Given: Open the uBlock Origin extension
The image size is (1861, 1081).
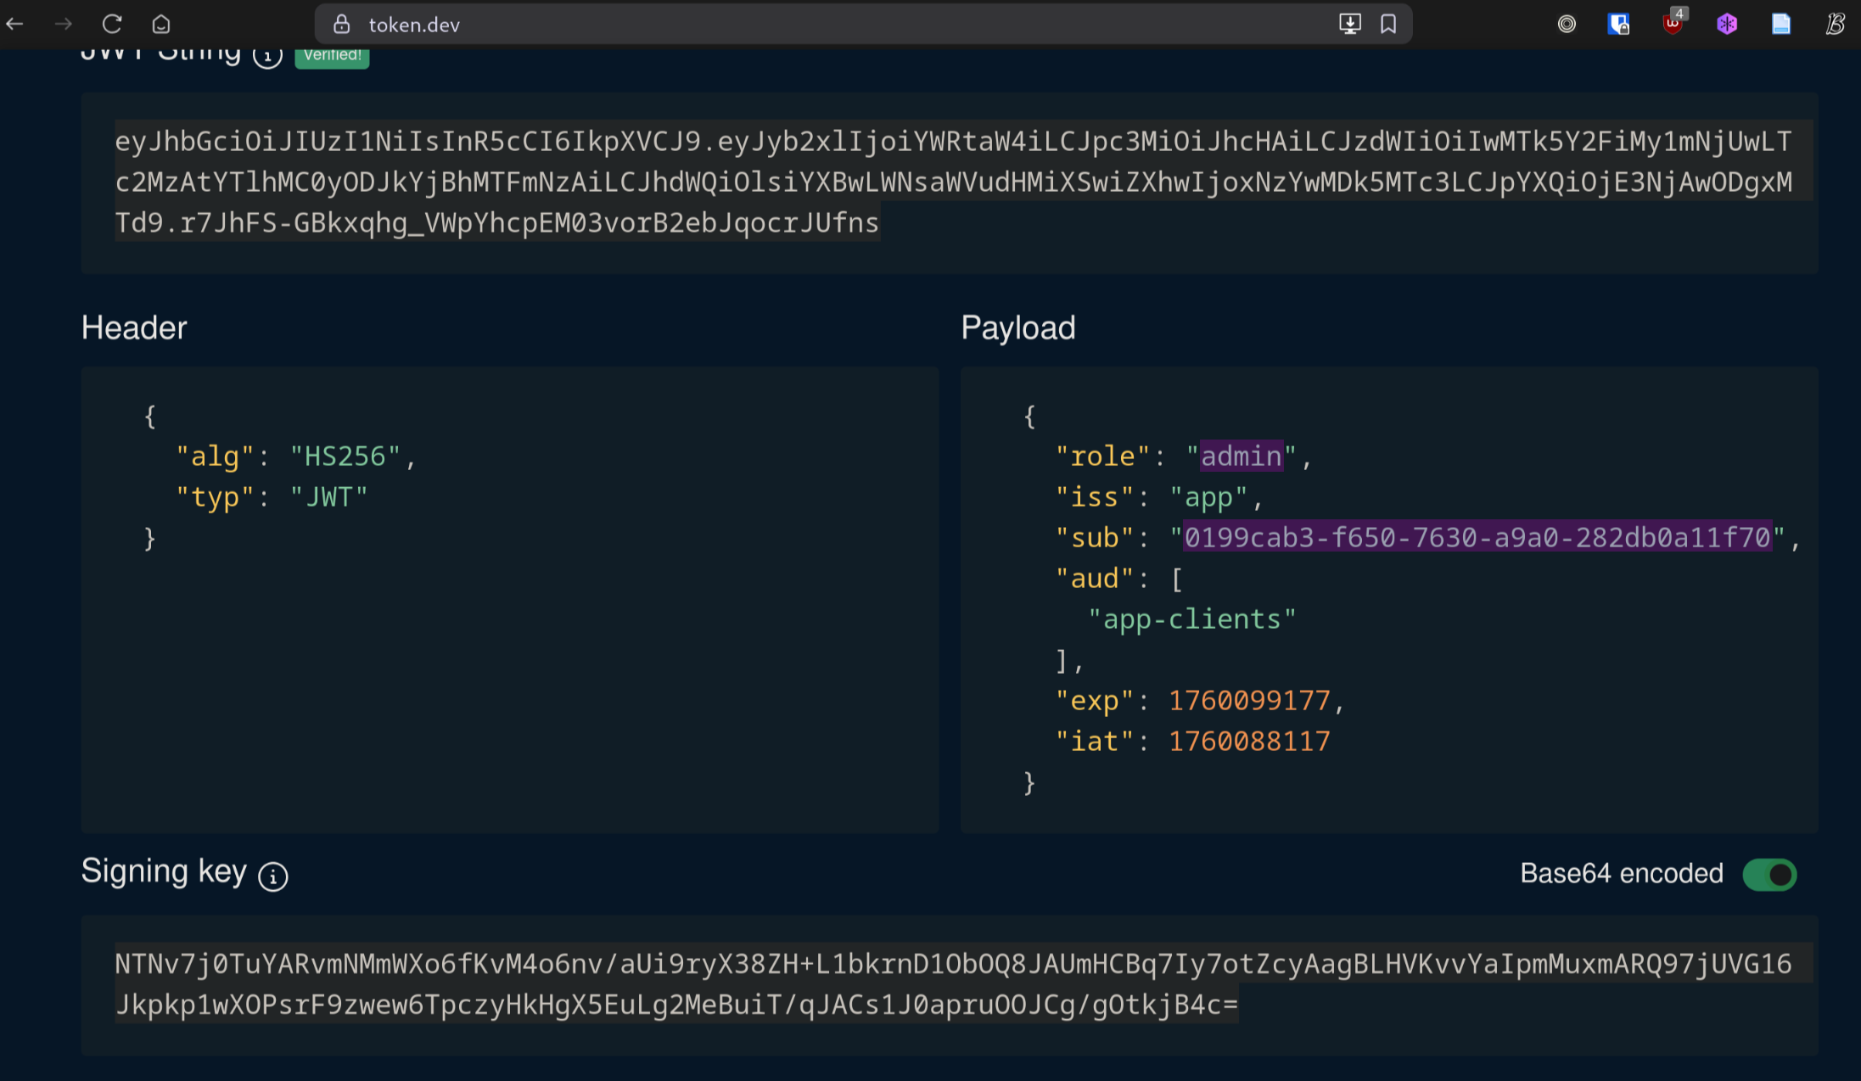Looking at the screenshot, I should point(1673,24).
